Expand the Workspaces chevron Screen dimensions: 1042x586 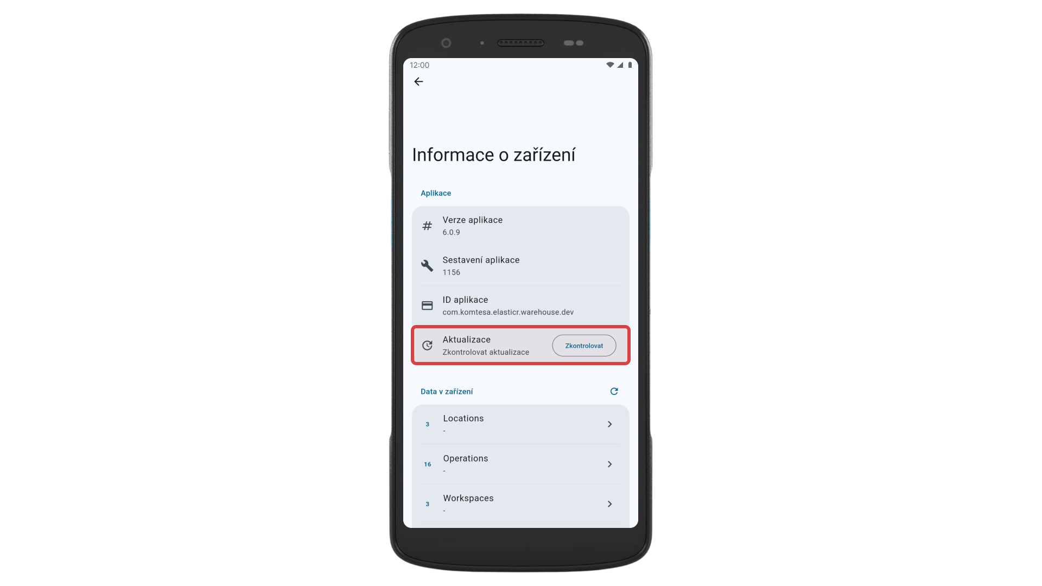(609, 504)
